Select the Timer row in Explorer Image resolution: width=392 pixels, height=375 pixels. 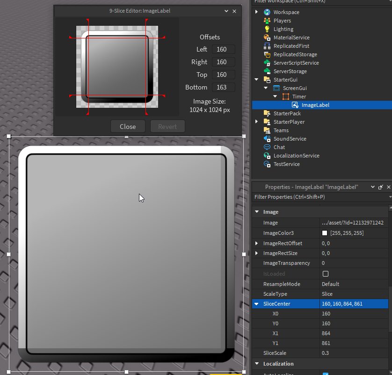(x=322, y=97)
